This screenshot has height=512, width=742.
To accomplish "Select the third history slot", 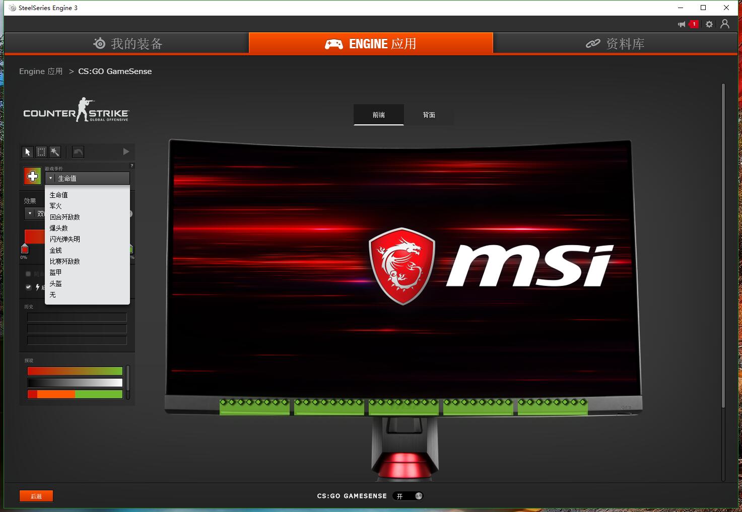I will pyautogui.click(x=77, y=340).
